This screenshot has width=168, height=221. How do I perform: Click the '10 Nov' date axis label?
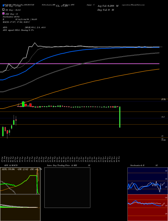point(119,159)
